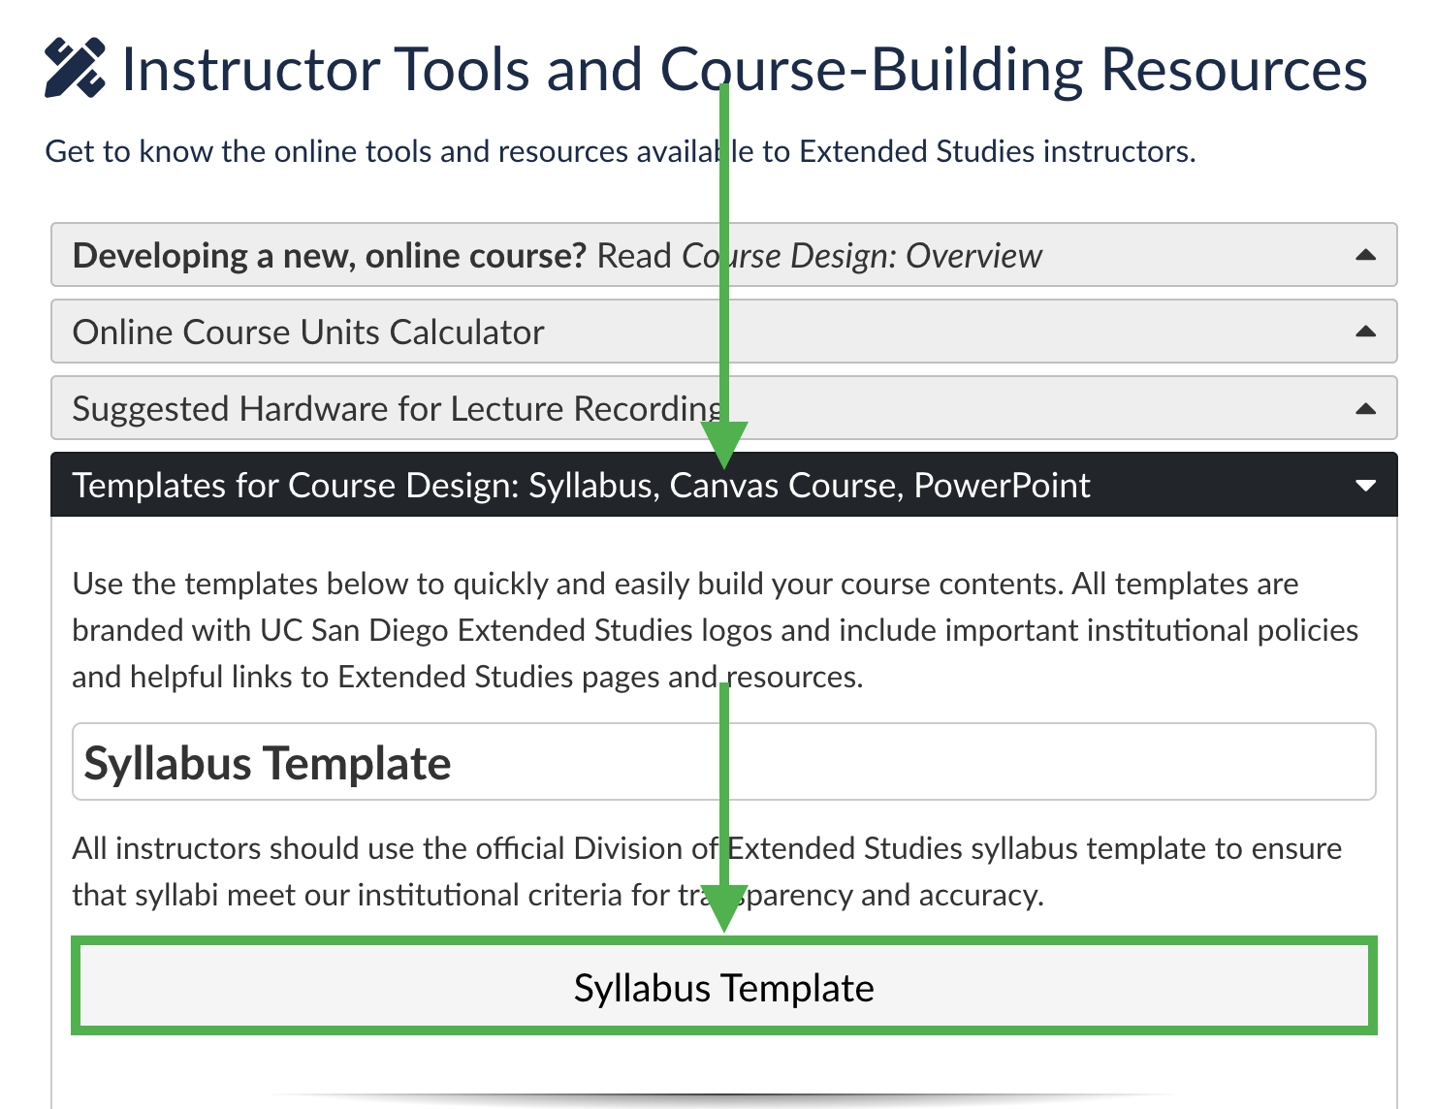Viewport: 1435px width, 1109px height.
Task: Click the Suggested Hardware for Lecture Recording bar
Action: pos(388,408)
